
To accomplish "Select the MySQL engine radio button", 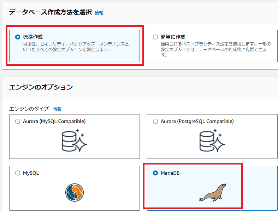I will pyautogui.click(x=18, y=173).
